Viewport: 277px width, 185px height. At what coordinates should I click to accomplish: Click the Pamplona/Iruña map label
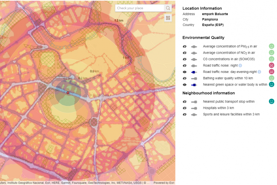pos(100,98)
